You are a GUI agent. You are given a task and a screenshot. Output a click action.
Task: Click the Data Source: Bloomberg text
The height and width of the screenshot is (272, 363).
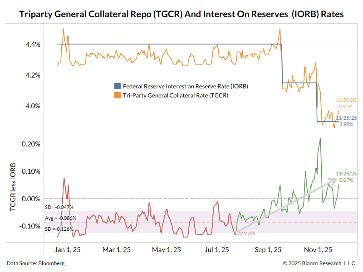point(35,263)
